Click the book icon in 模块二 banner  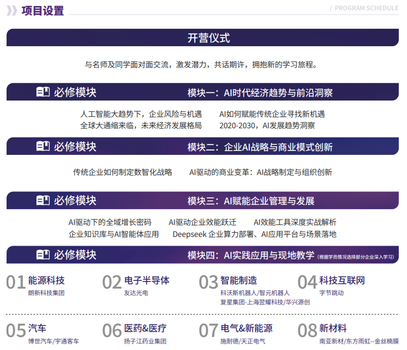click(x=43, y=146)
